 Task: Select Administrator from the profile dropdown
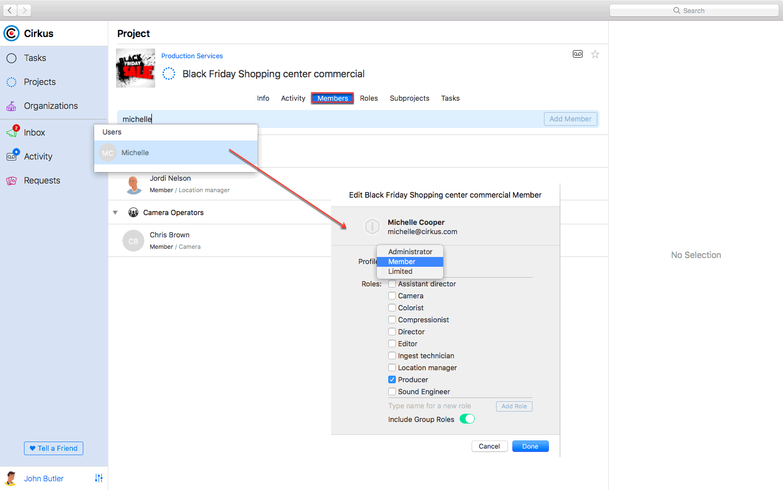[409, 252]
